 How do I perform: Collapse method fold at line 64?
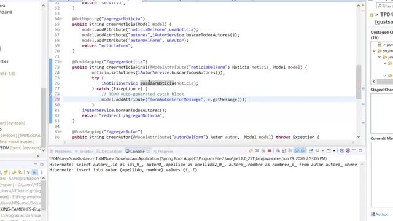point(61,19)
